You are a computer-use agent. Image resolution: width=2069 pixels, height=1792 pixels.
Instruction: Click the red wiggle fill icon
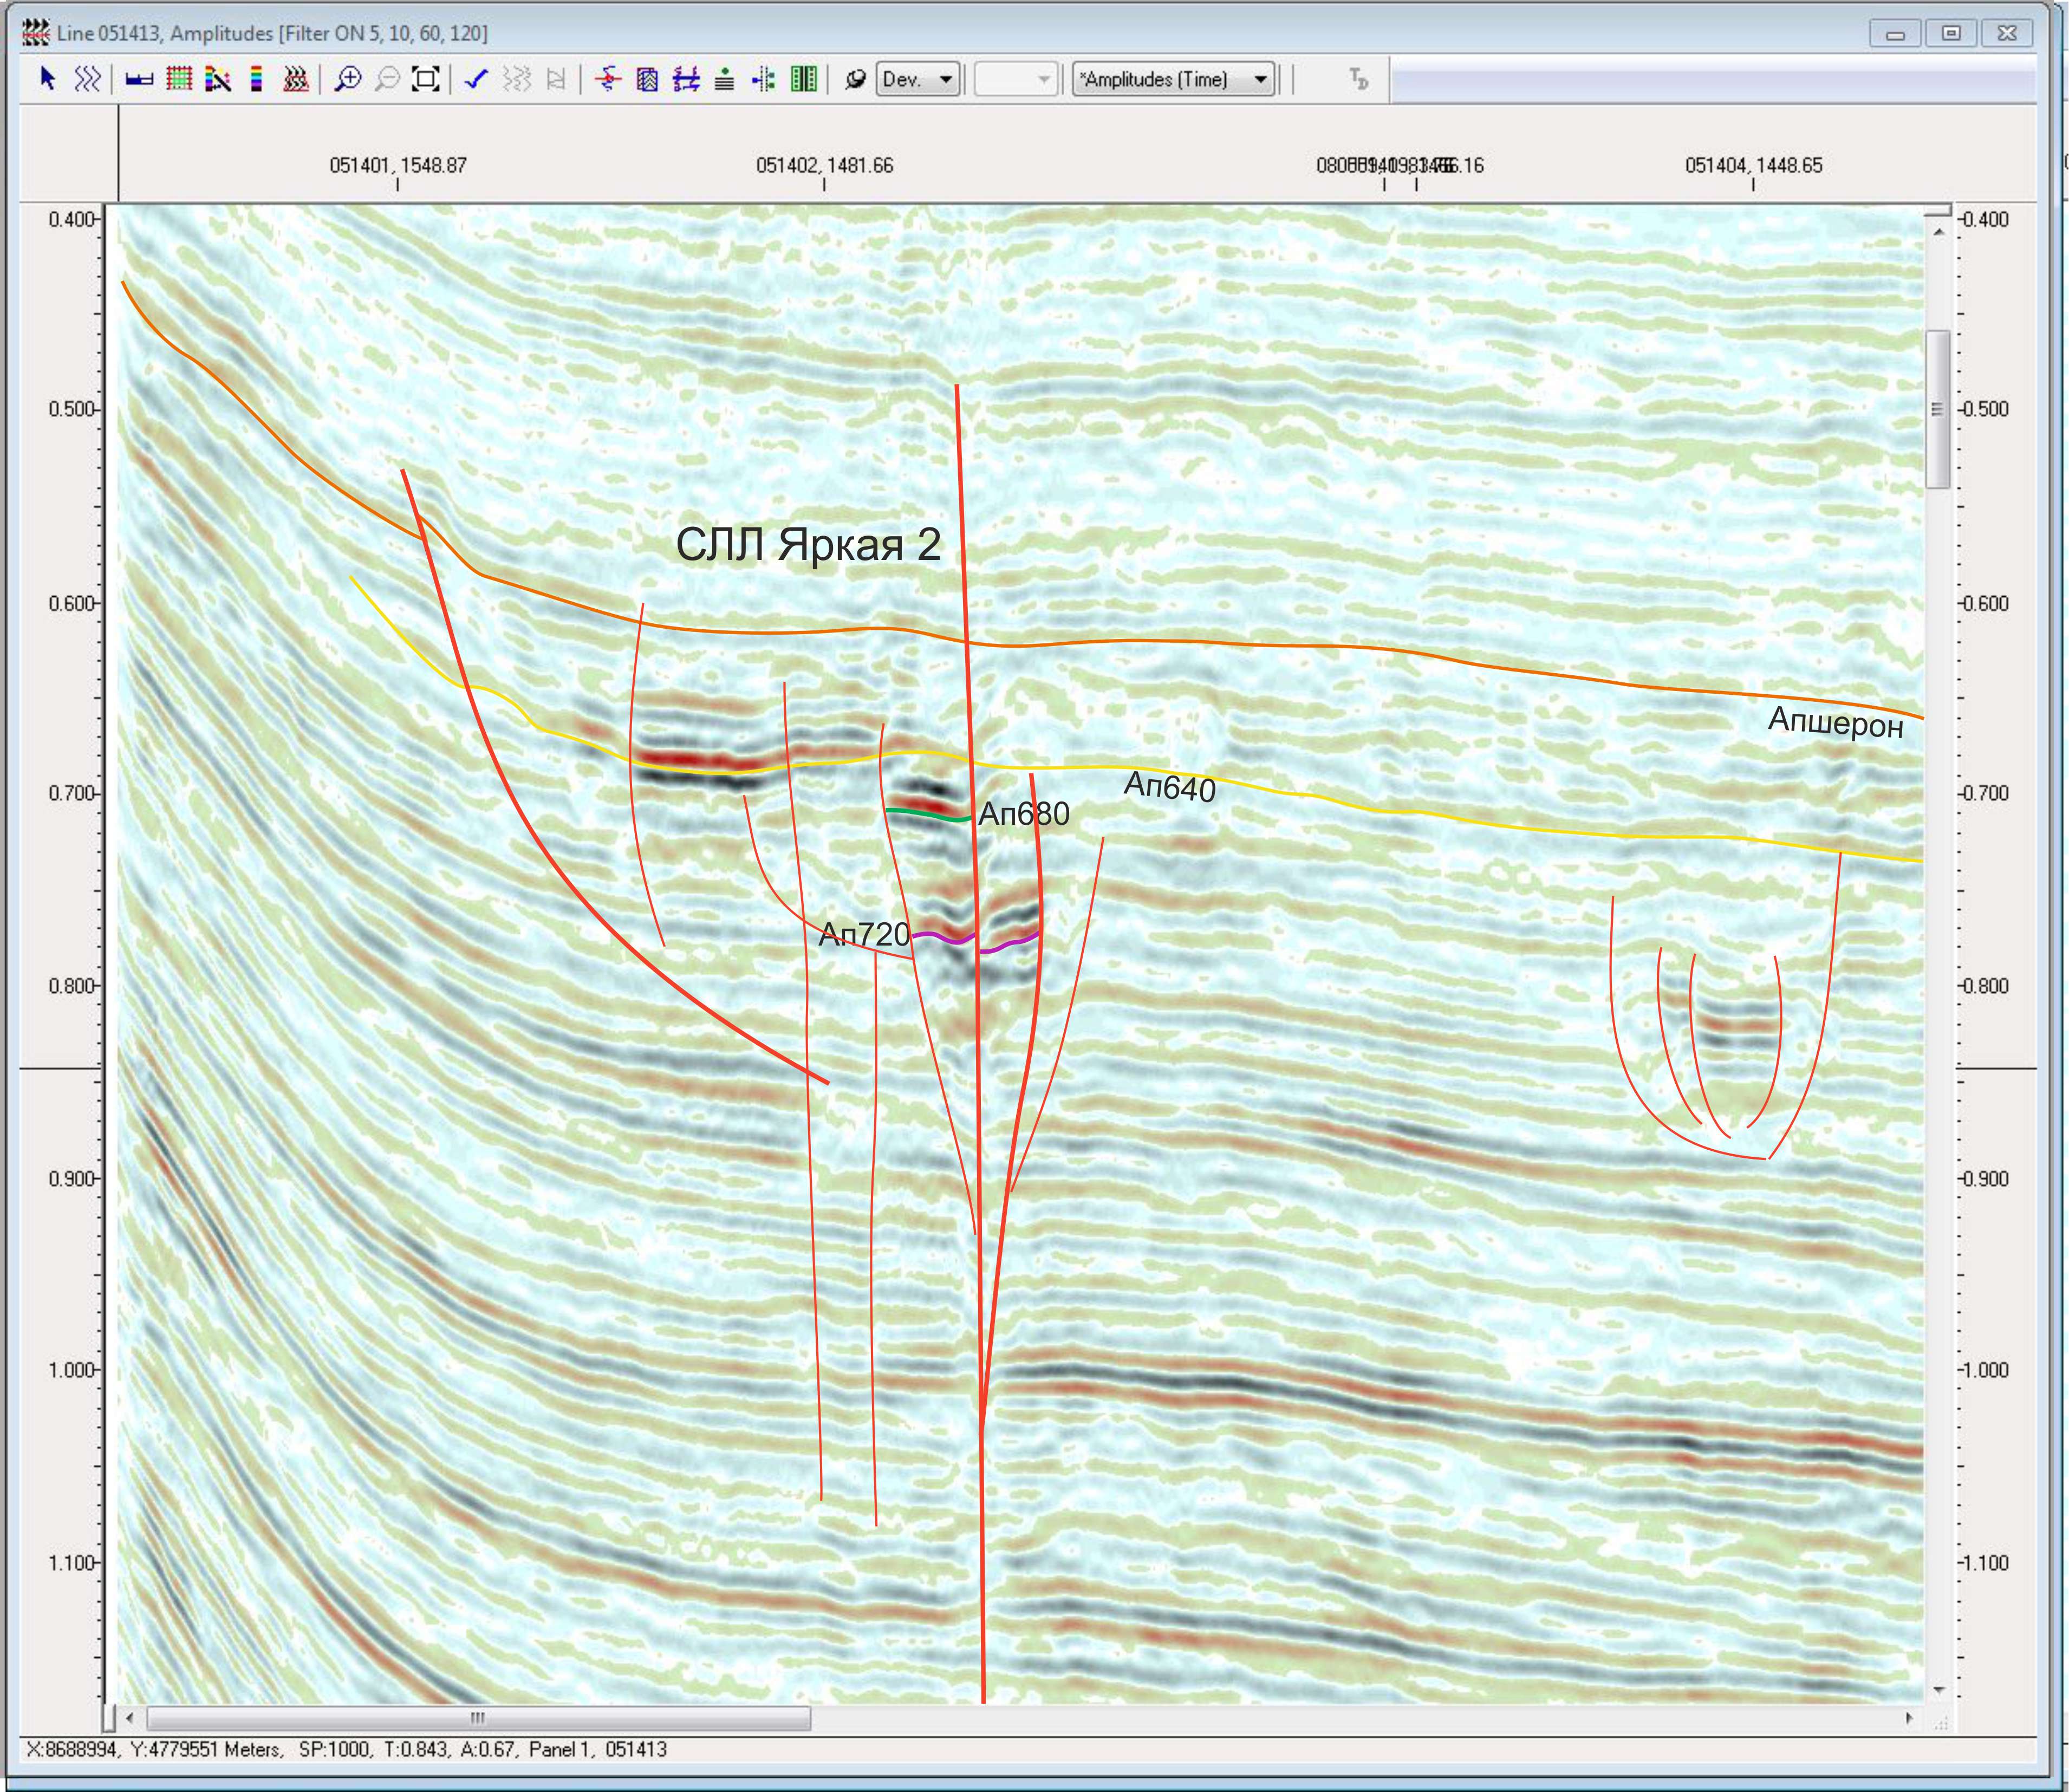pyautogui.click(x=296, y=79)
